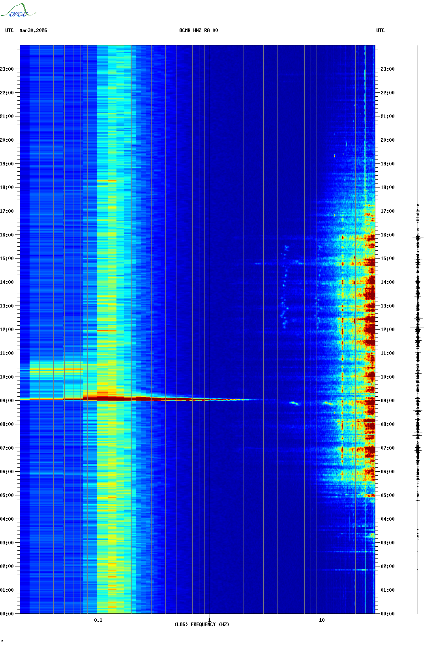The height and width of the screenshot is (645, 435).
Task: Click the 10:00 label on the left axis
Action: (7, 377)
